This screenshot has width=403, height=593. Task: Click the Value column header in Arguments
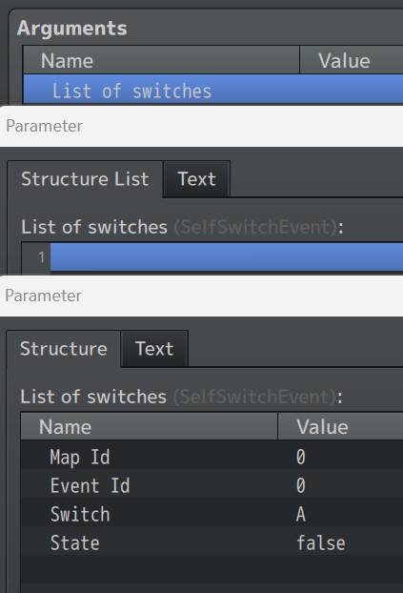tap(352, 60)
